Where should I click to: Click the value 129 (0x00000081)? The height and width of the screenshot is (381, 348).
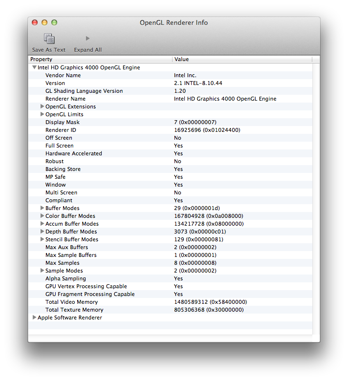198,239
